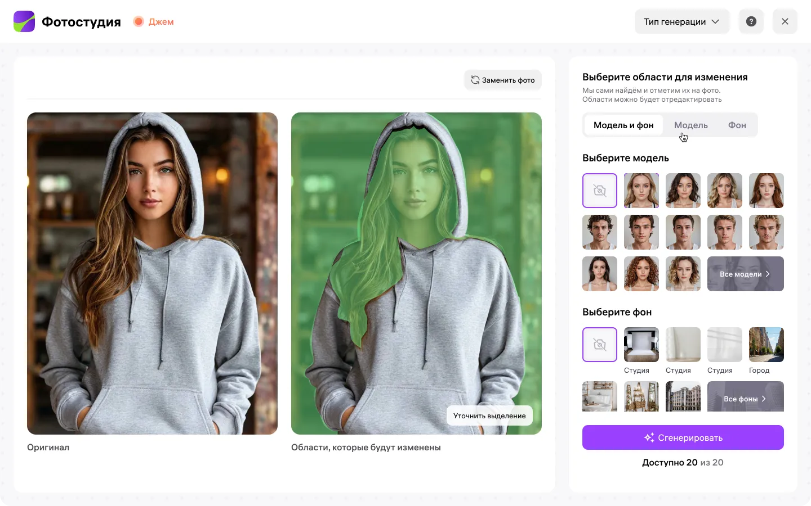The image size is (811, 506).
Task: Click the Заменить фото button
Action: [503, 80]
